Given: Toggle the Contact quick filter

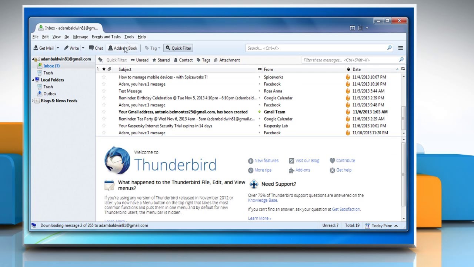Looking at the screenshot, I should click(183, 60).
